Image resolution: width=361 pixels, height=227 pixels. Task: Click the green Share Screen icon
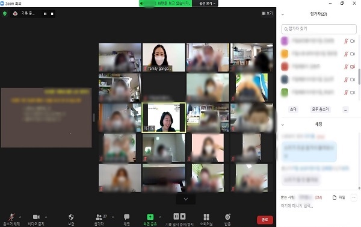(x=150, y=217)
